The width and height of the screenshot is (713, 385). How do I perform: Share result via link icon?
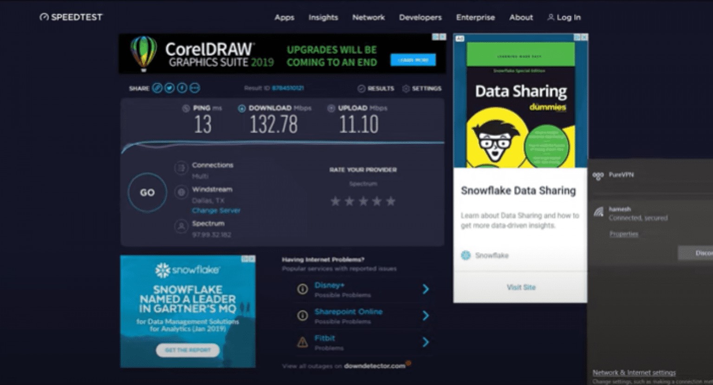click(157, 88)
